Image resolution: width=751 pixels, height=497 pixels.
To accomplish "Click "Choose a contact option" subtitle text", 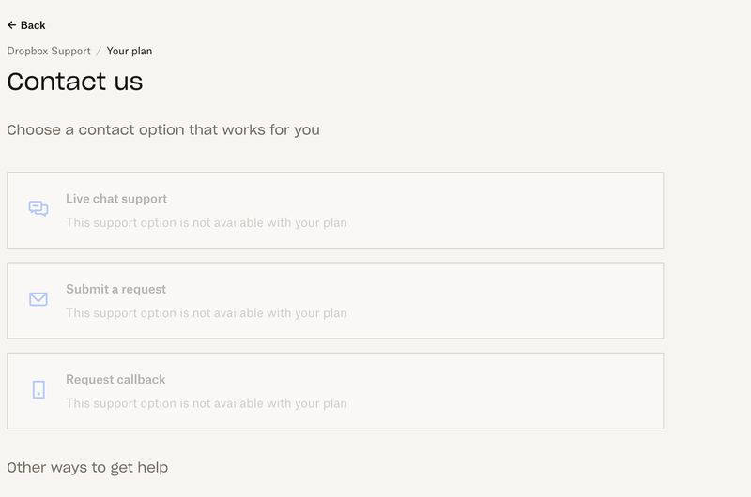I will (163, 129).
